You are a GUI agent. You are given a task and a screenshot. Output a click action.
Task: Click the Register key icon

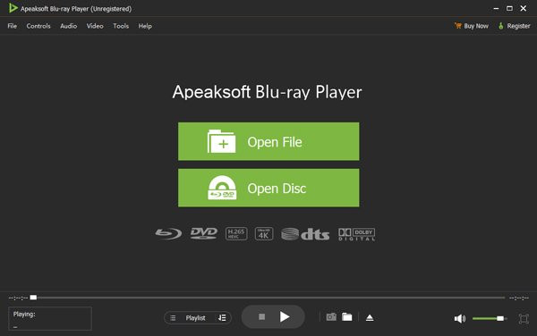[500, 26]
